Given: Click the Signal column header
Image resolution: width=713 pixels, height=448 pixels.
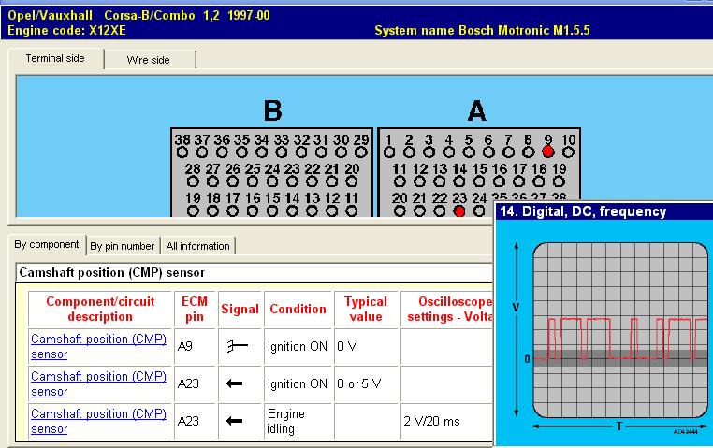Looking at the screenshot, I should 240,309.
